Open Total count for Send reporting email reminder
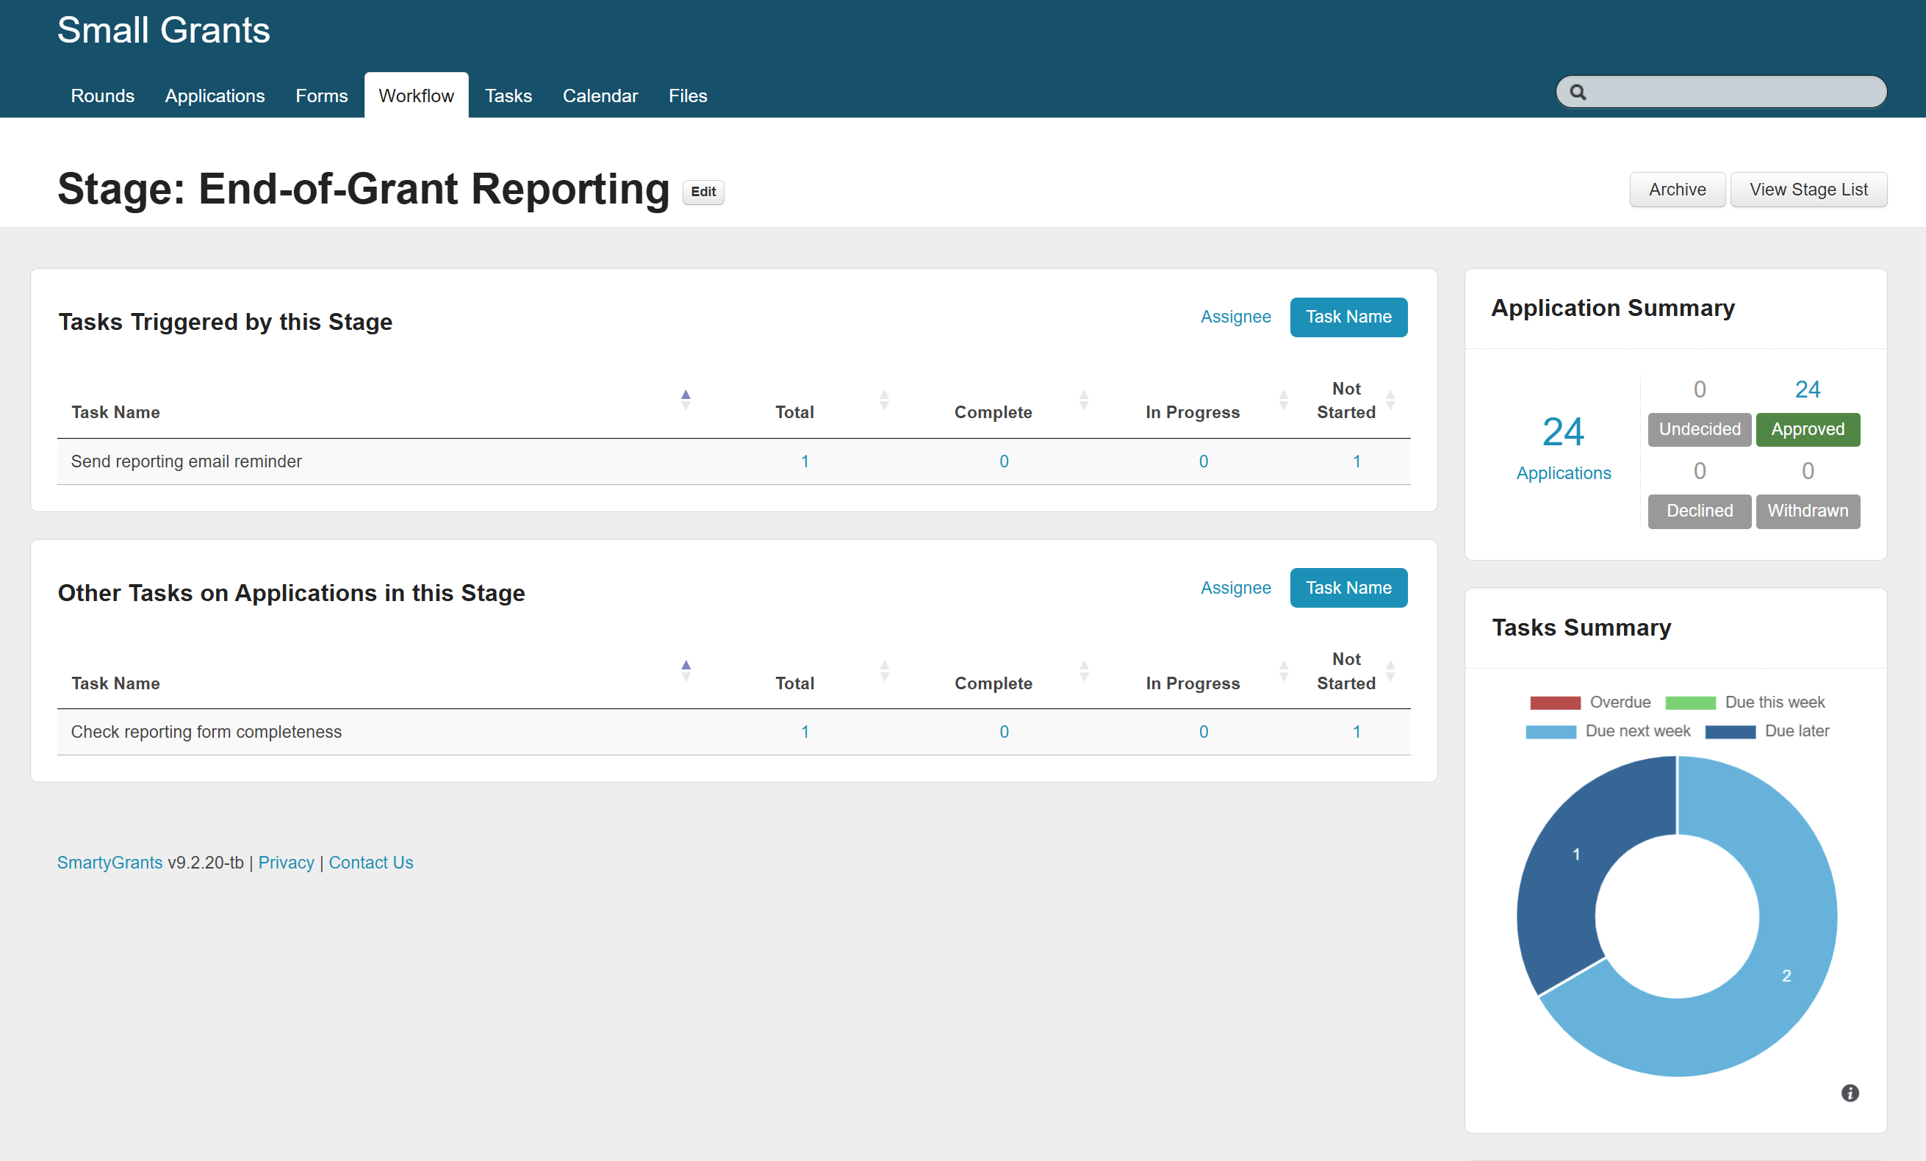Viewport: 1926px width, 1161px height. point(805,461)
